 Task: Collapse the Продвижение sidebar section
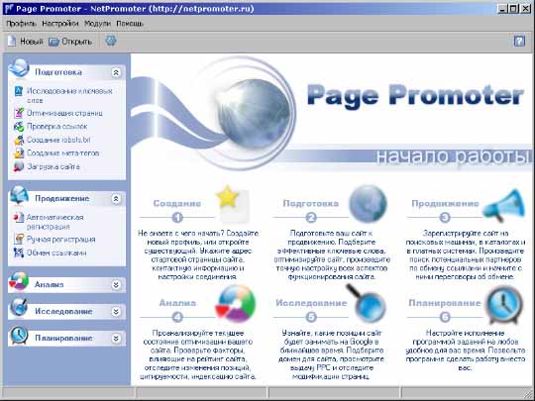pos(116,199)
